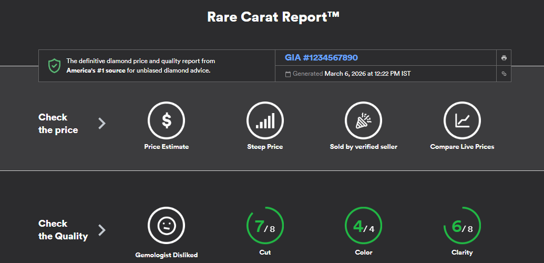Click the Check the price heading
This screenshot has height=263, width=544.
(x=58, y=123)
